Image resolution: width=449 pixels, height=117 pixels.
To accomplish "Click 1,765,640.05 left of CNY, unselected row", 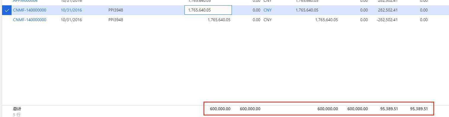I will click(219, 20).
